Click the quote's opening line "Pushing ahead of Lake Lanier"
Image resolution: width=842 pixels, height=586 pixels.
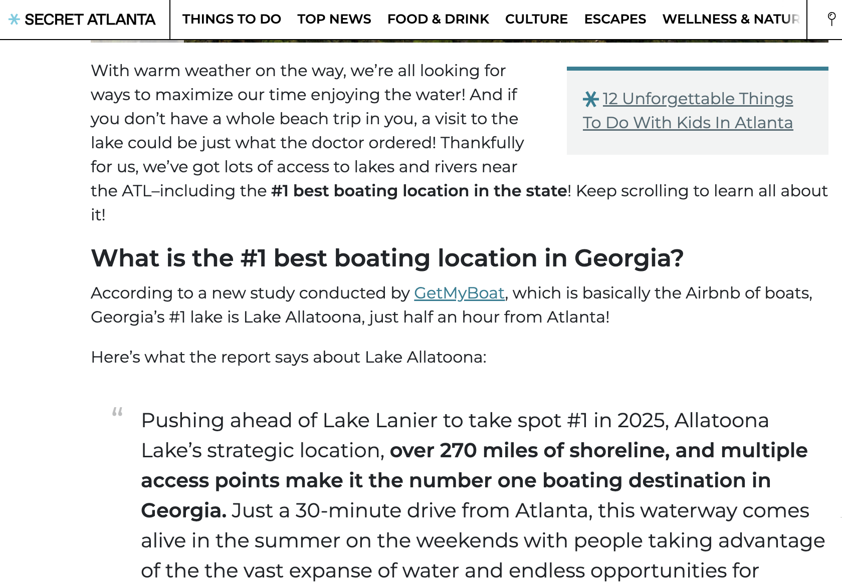(351, 421)
